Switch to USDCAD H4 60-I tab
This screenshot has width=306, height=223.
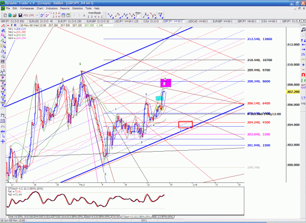coord(197,21)
